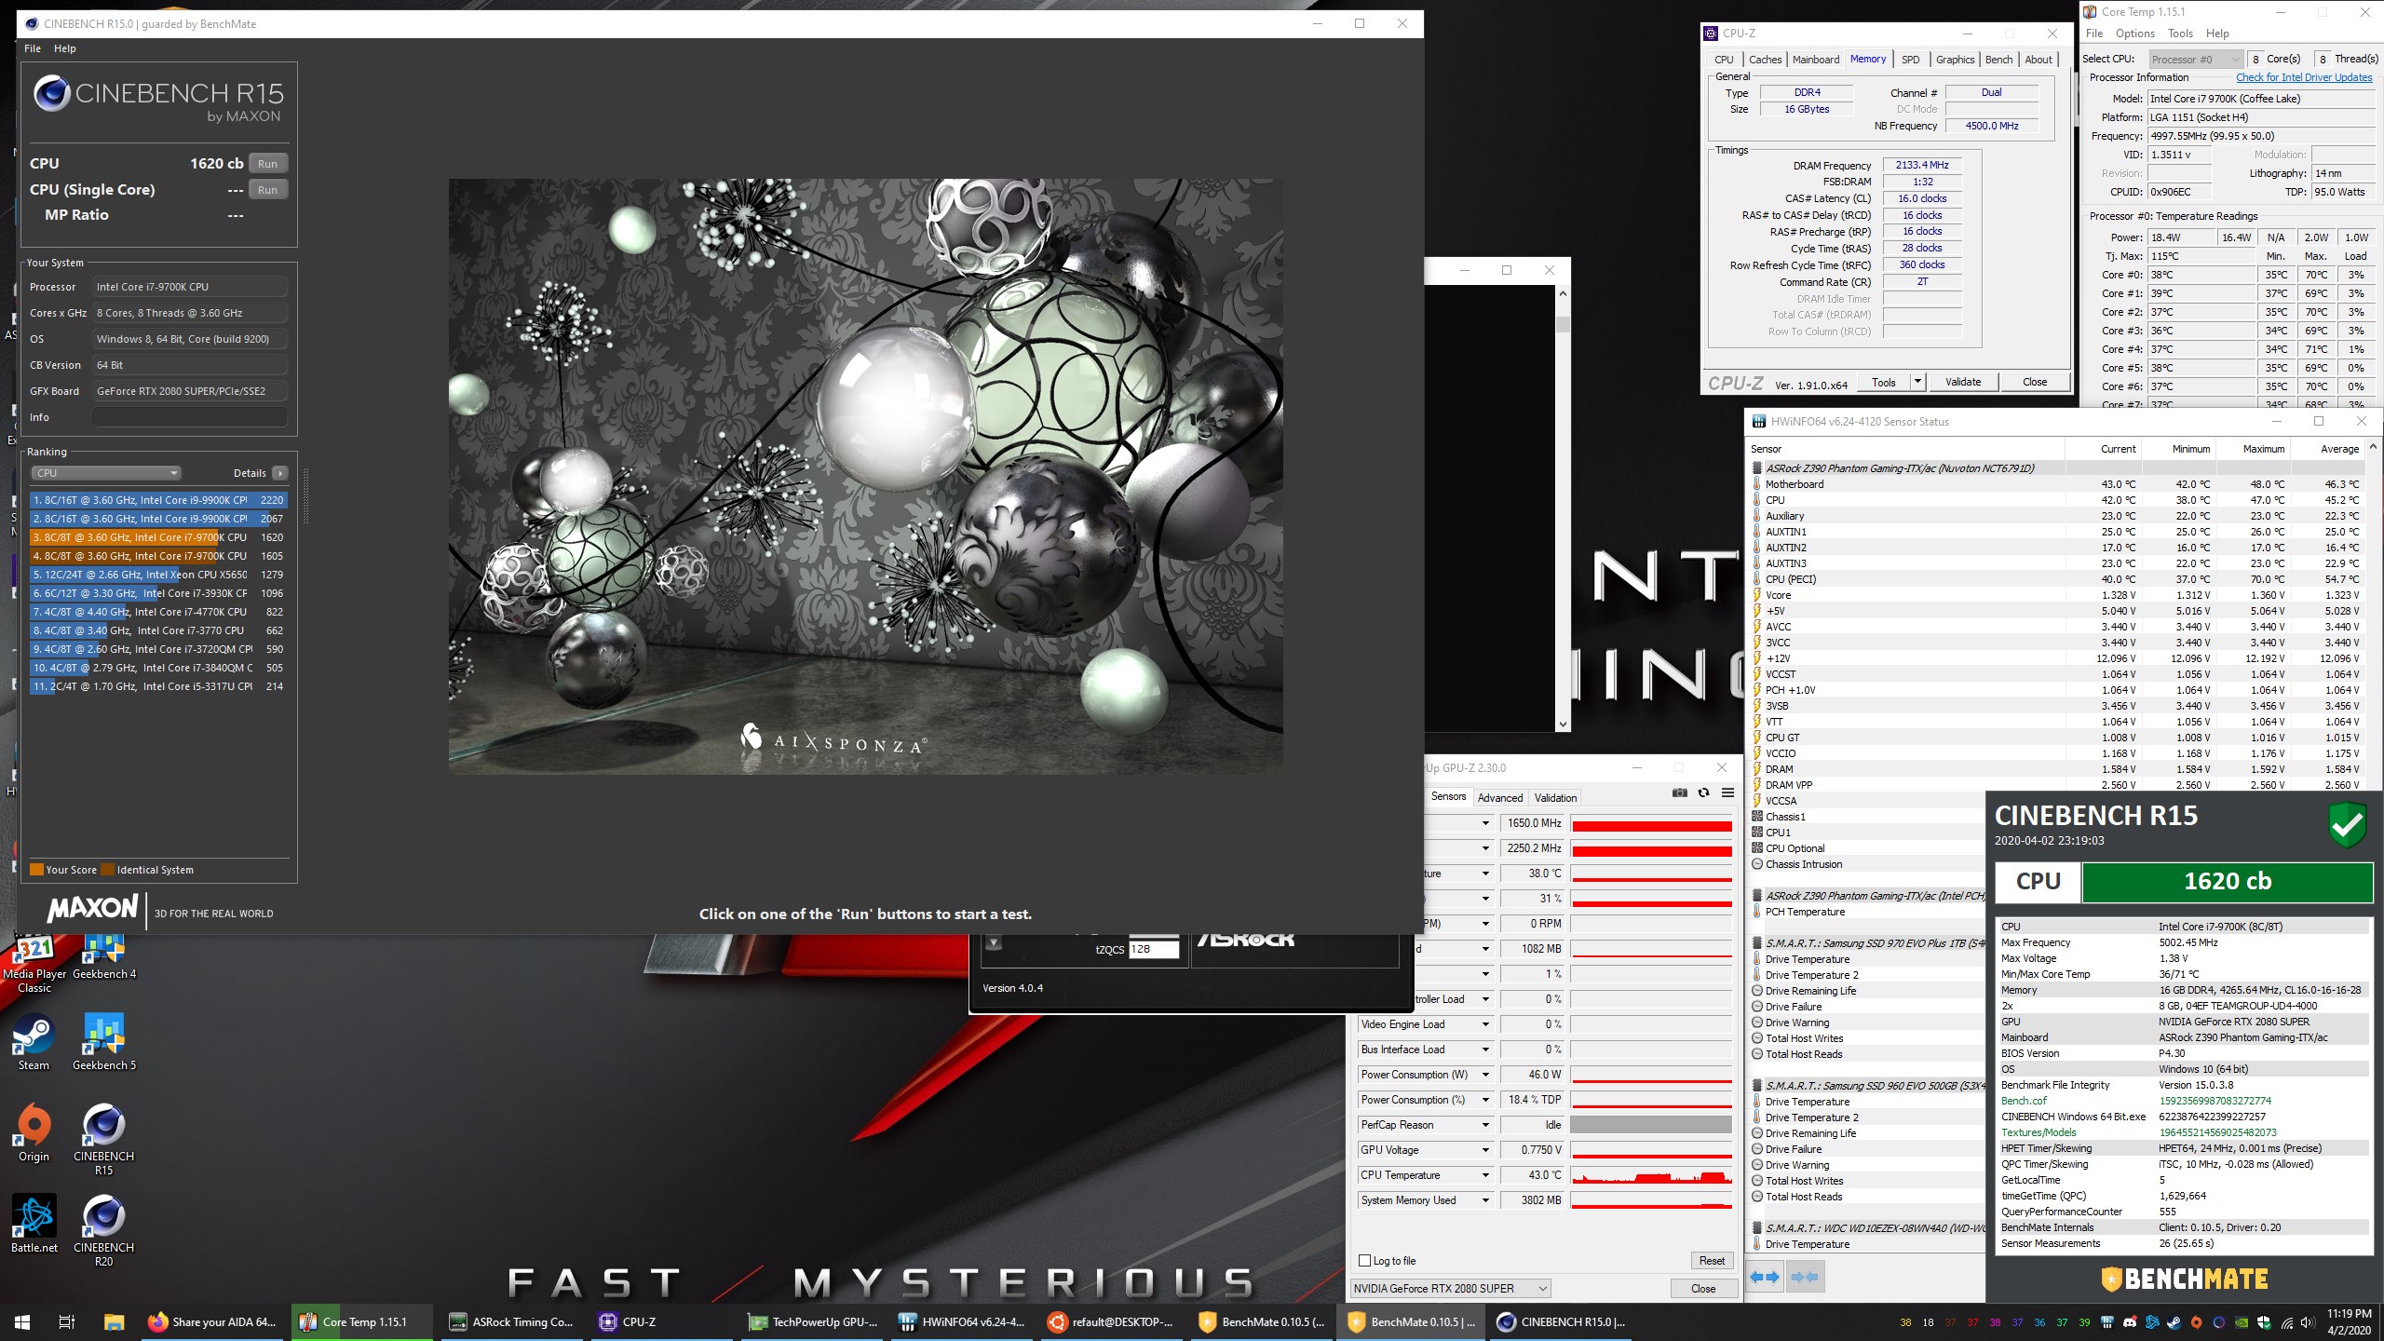Screen dimensions: 2384x1341
Task: Open GPU selector NVIDIA GeForce RTX 2080 SUPER
Action: [1451, 1289]
